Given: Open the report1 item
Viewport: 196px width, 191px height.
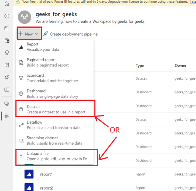Looking at the screenshot, I should click(x=46, y=174).
